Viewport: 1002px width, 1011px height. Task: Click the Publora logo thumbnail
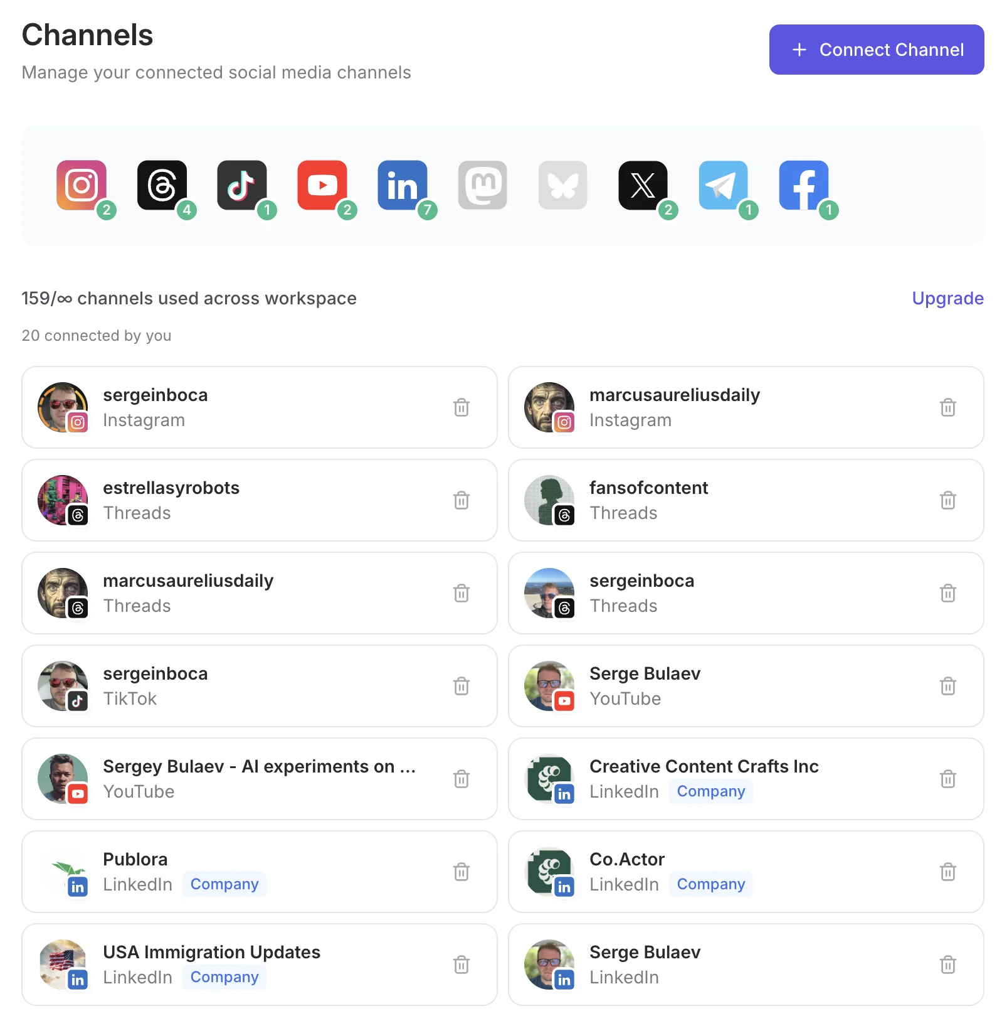[x=63, y=872]
